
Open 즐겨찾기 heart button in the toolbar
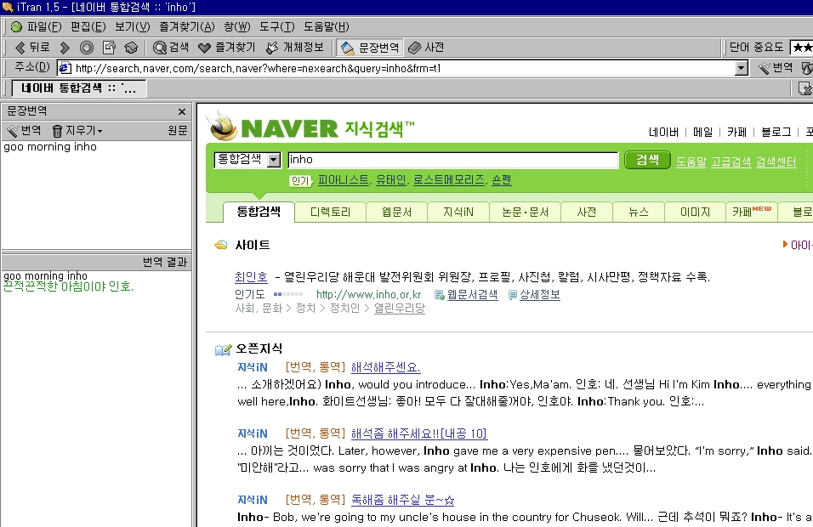tap(227, 48)
